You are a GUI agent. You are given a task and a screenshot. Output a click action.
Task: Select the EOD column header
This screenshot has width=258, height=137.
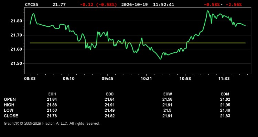pyautogui.click(x=110, y=94)
